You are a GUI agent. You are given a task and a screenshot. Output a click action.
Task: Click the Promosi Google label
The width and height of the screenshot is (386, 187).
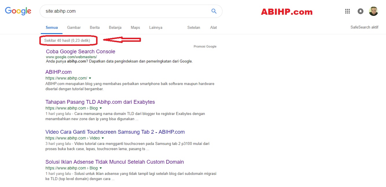coord(205,46)
